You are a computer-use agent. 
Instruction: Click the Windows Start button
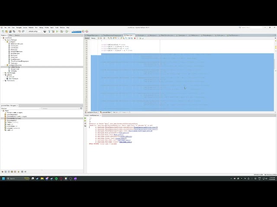pos(3,179)
